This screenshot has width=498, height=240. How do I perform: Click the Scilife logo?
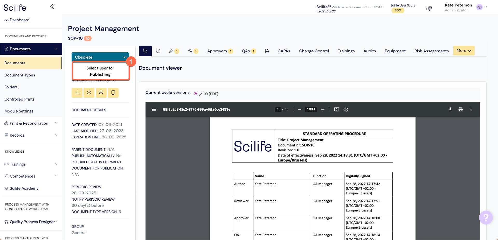[x=15, y=8]
